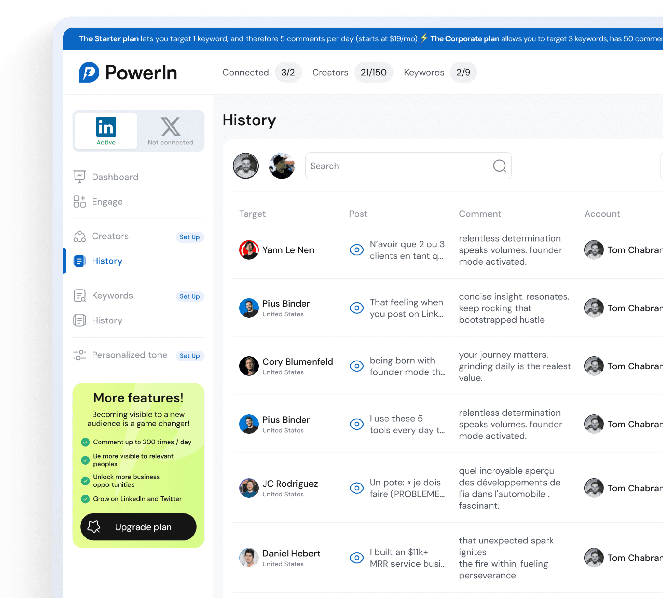Filter by first bearded account avatar

(246, 166)
